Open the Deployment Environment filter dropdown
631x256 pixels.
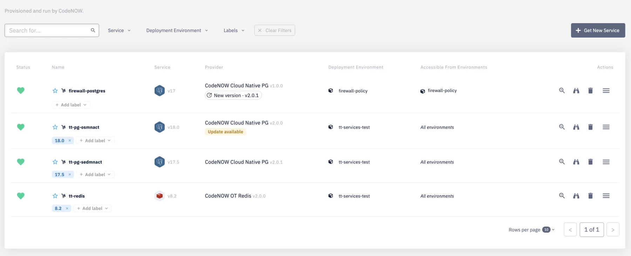coord(177,30)
